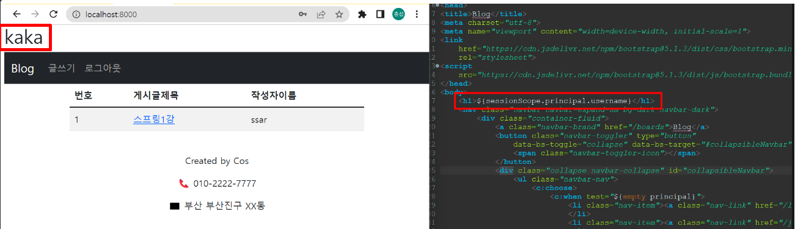Open the profile avatar menu
This screenshot has height=229, width=795.
point(398,14)
